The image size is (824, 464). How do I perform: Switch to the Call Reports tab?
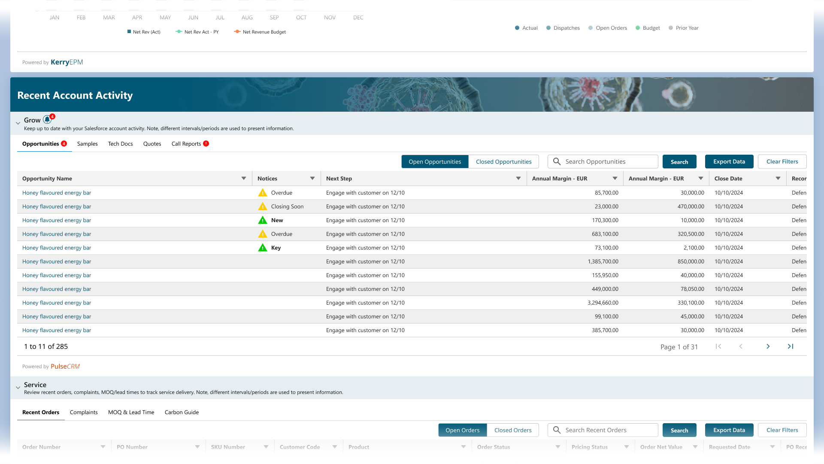click(186, 144)
